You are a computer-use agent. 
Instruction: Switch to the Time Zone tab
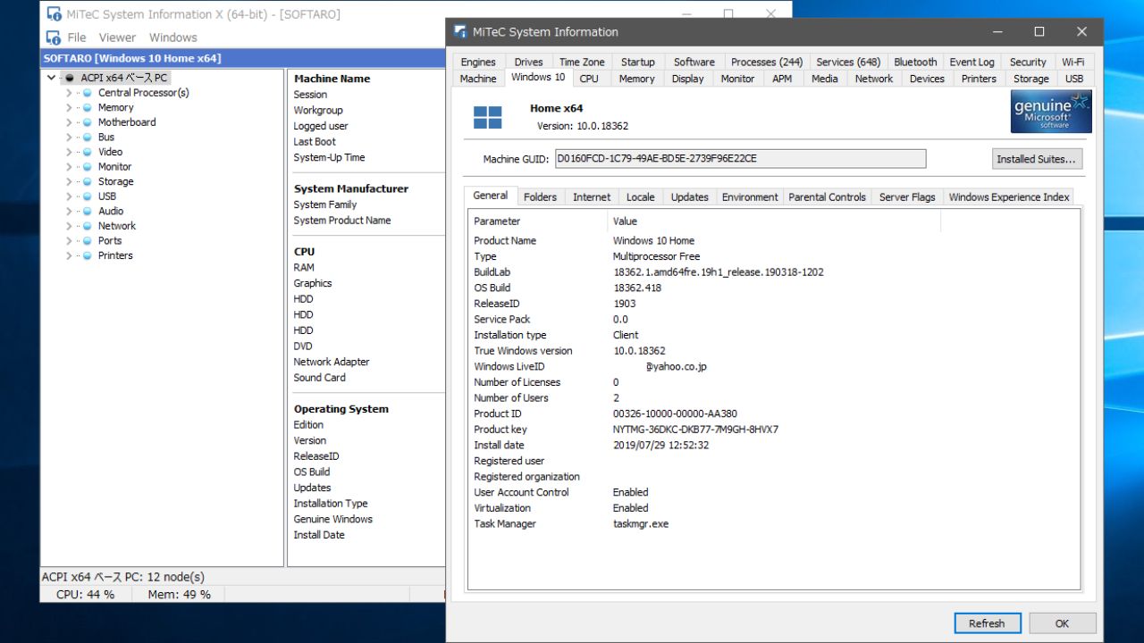click(582, 62)
